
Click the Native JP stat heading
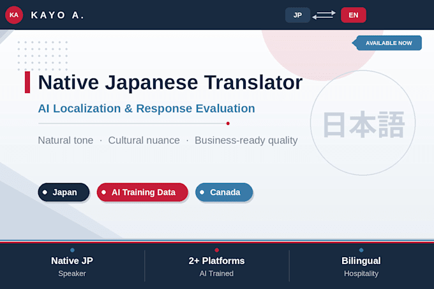pos(72,261)
